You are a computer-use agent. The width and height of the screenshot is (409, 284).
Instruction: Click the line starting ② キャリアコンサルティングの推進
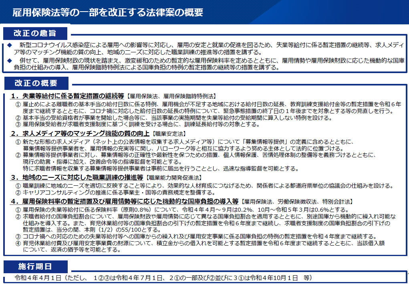pyautogui.click(x=115, y=193)
